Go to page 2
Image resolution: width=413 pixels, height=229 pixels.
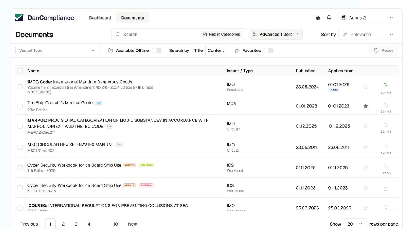(x=63, y=224)
